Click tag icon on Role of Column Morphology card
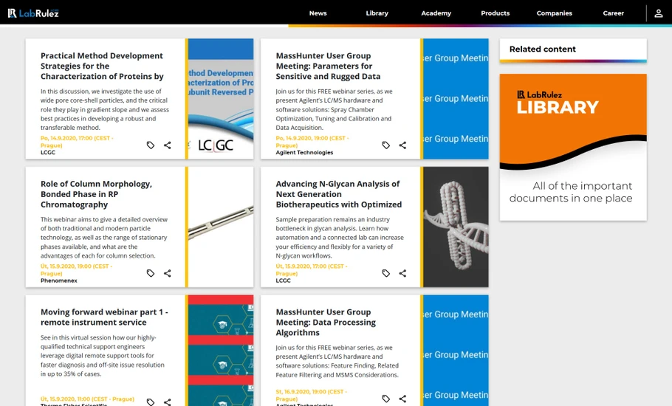Viewport: 672px width, 406px height. coord(151,273)
